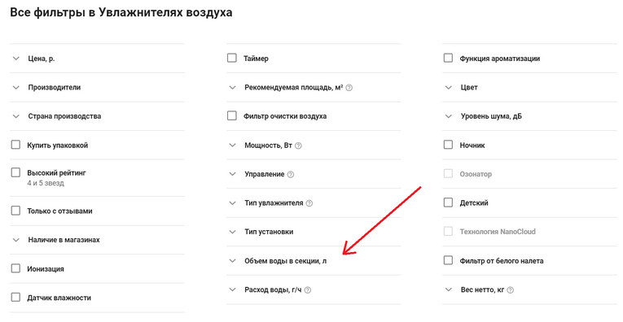Open help icon next to Рекомендуемая площадь
The height and width of the screenshot is (322, 623).
click(349, 88)
